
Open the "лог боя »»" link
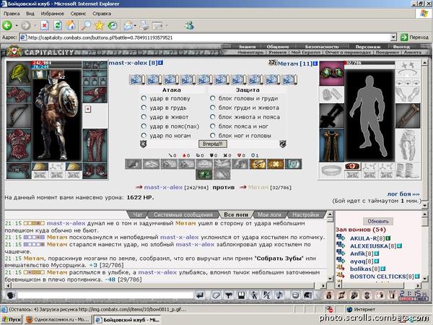(403, 194)
